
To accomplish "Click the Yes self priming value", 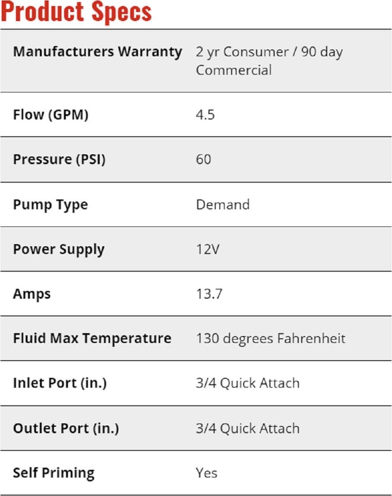I will 207,473.
